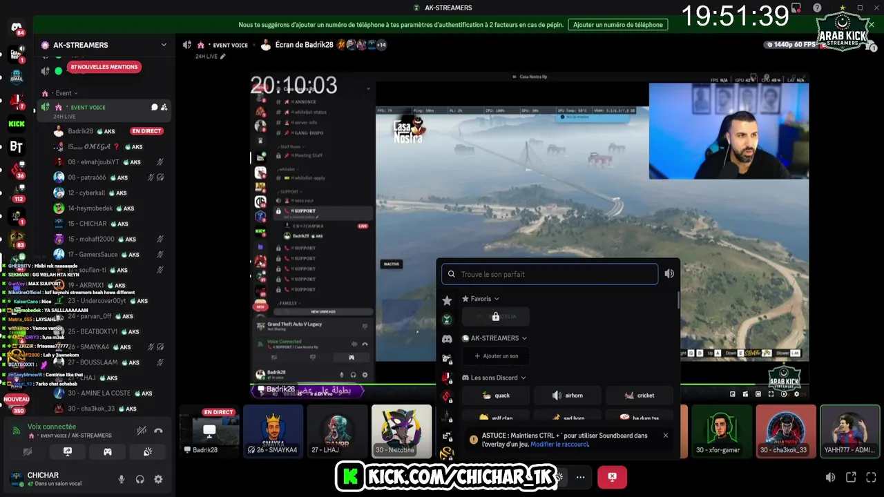Open user settings gear icon
884x497 pixels.
pos(158,479)
